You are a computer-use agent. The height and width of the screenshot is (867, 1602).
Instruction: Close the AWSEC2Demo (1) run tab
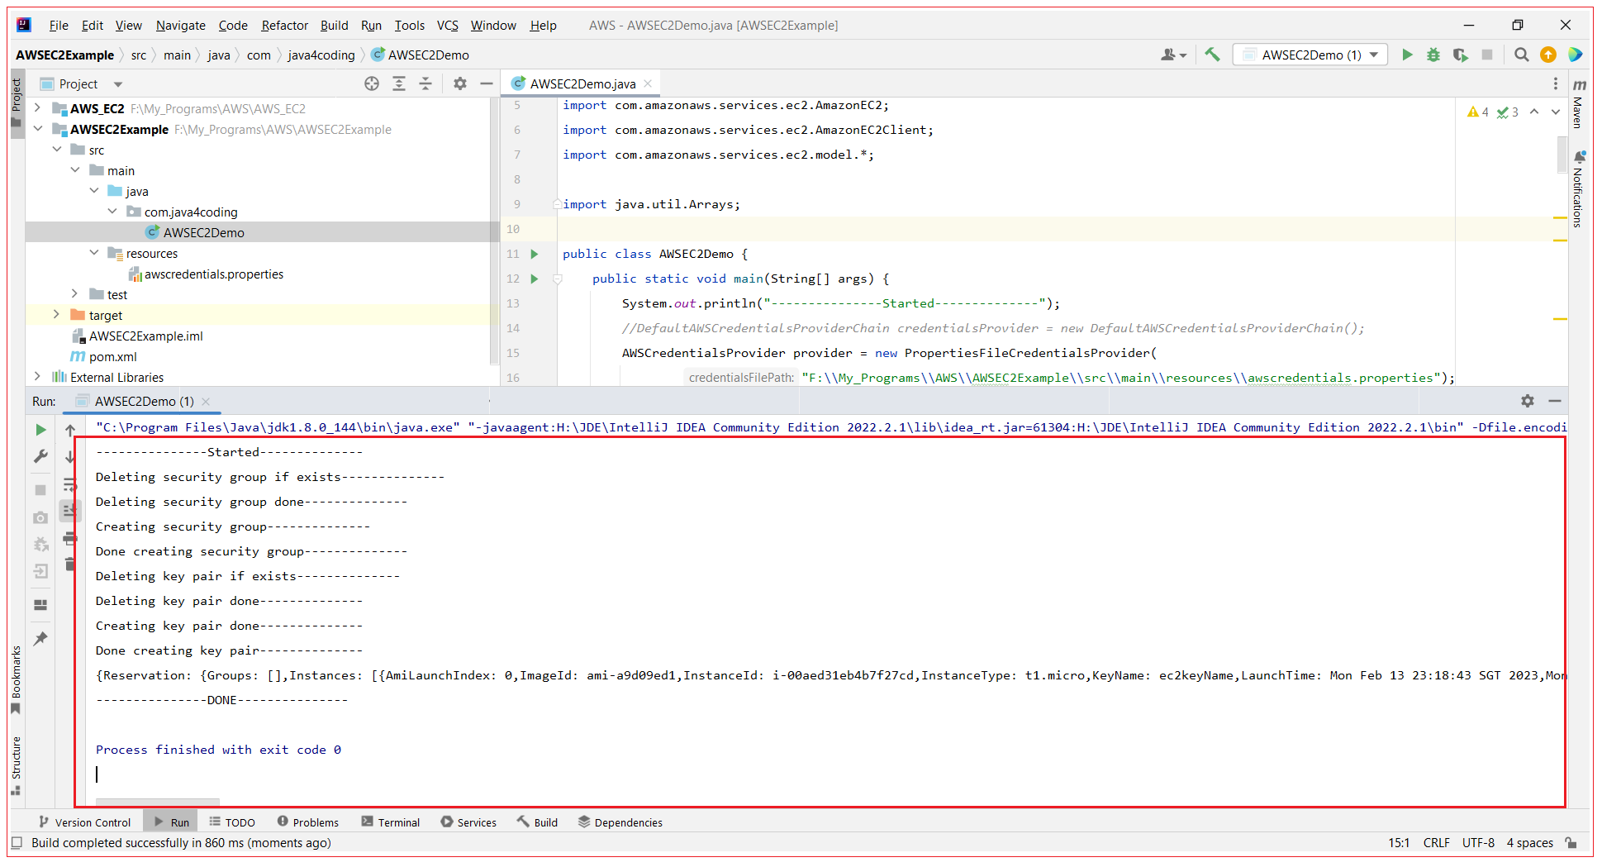click(x=206, y=402)
